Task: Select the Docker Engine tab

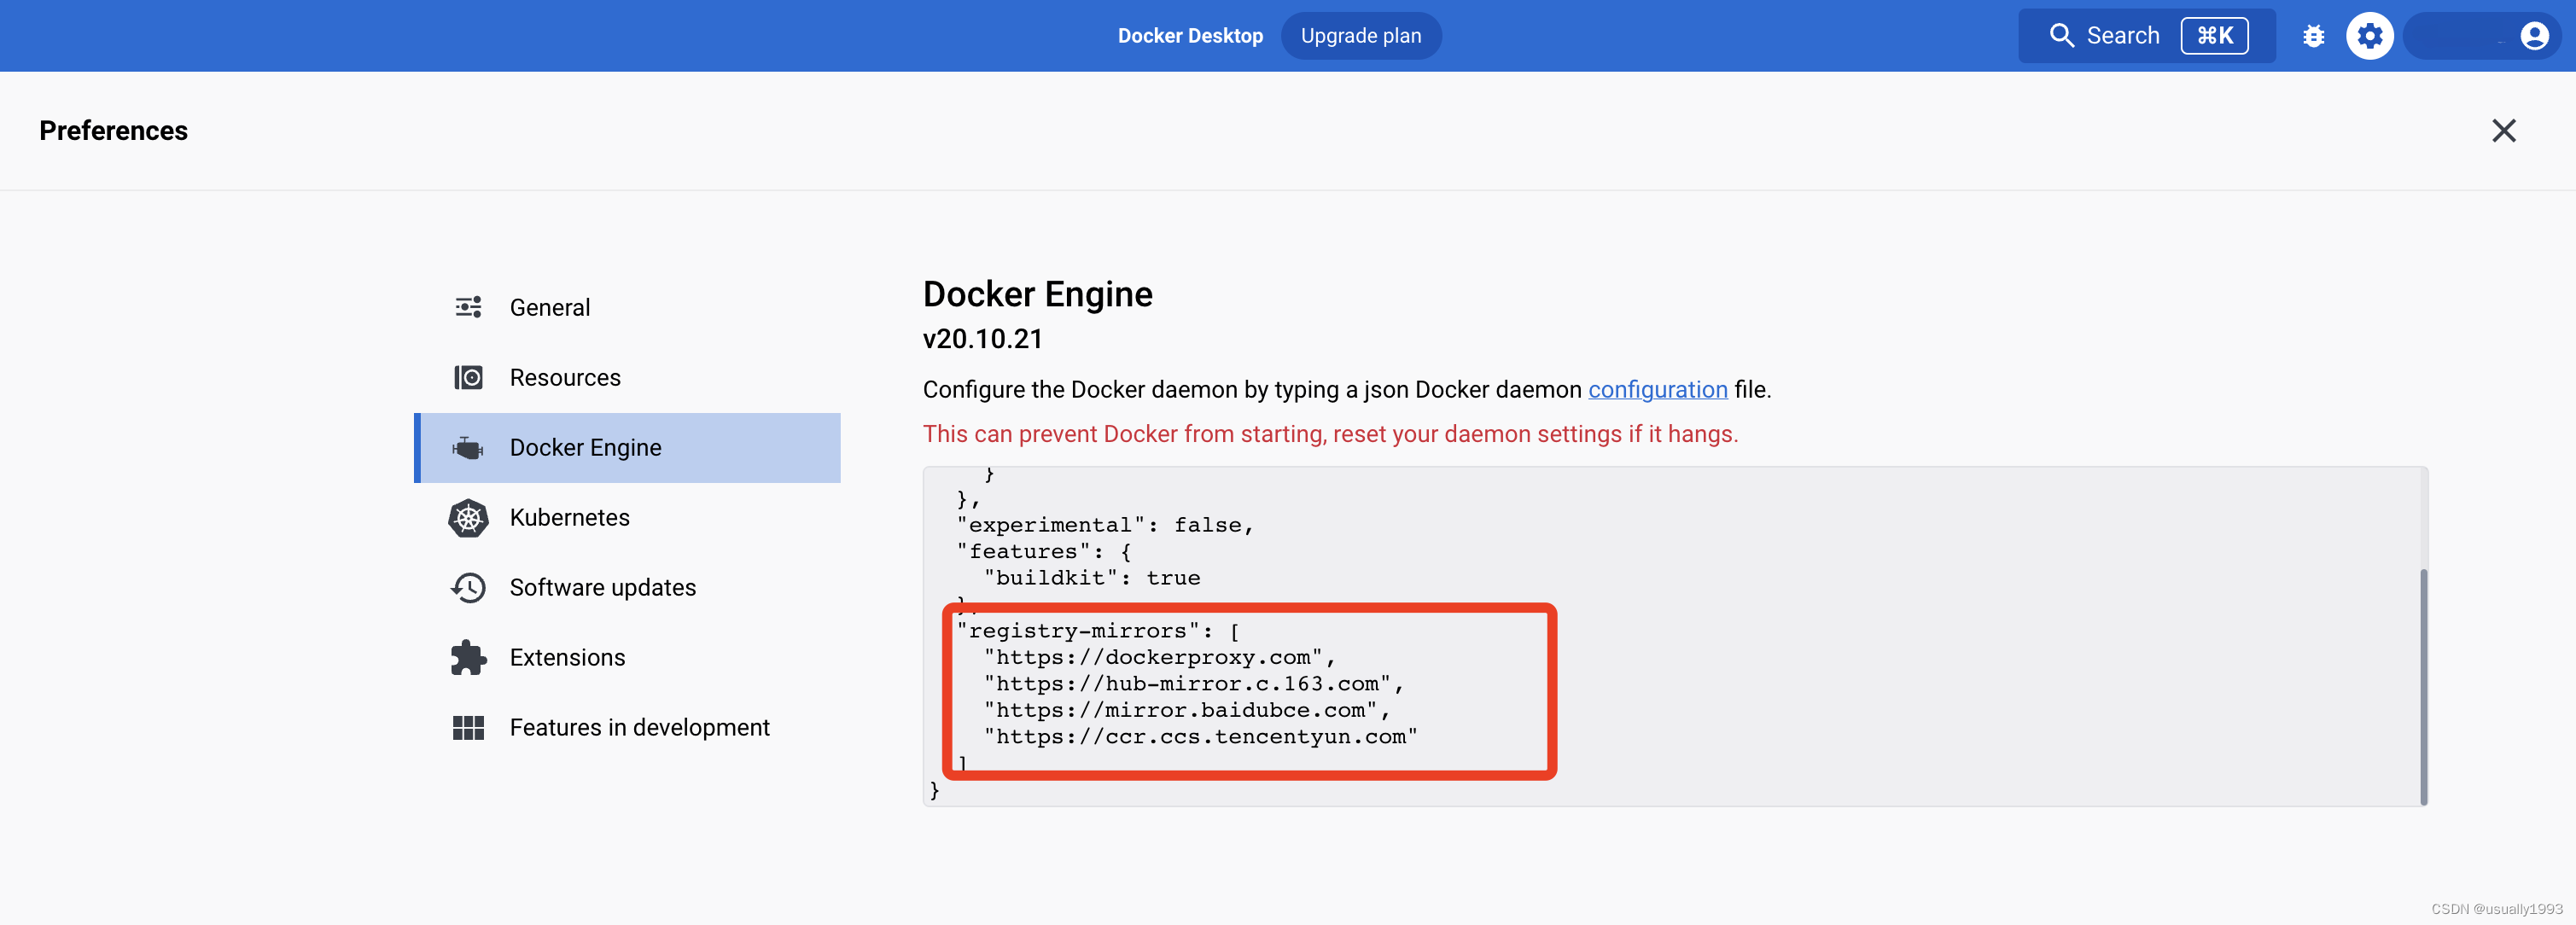Action: pyautogui.click(x=628, y=448)
